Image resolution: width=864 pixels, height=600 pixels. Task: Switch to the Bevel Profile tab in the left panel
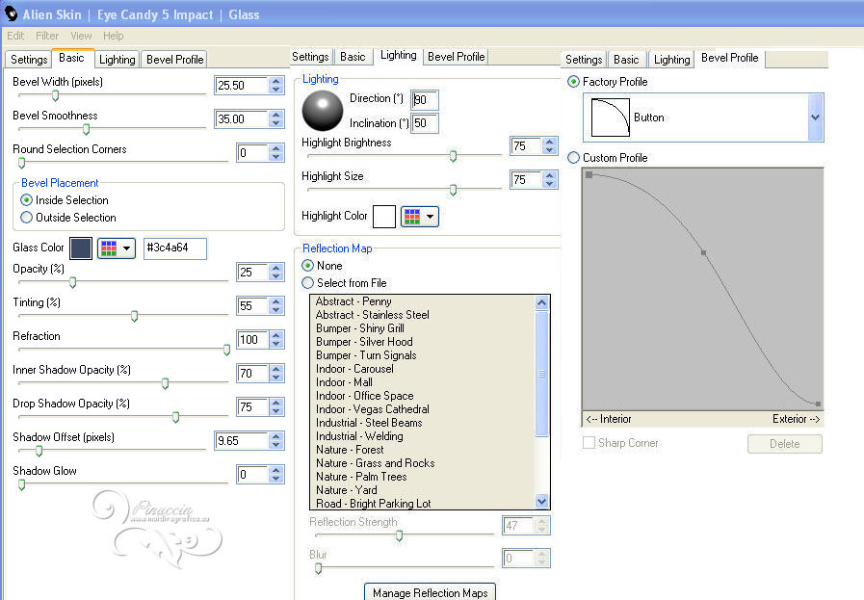click(x=174, y=60)
